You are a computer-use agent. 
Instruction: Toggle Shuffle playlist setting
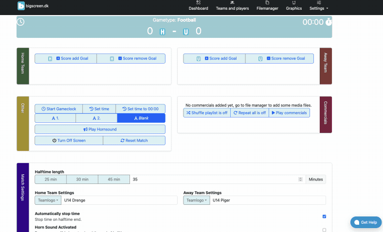tap(206, 113)
